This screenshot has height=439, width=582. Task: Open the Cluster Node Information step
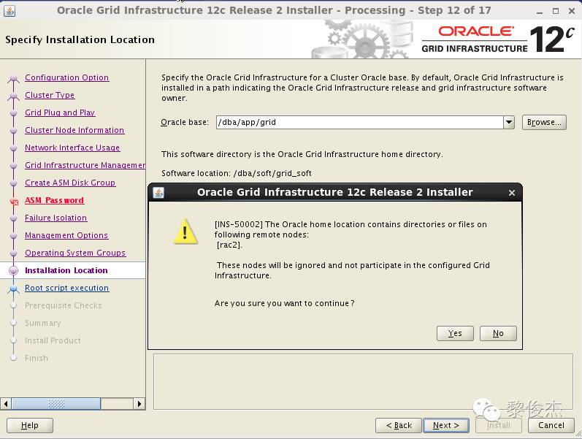pos(74,130)
